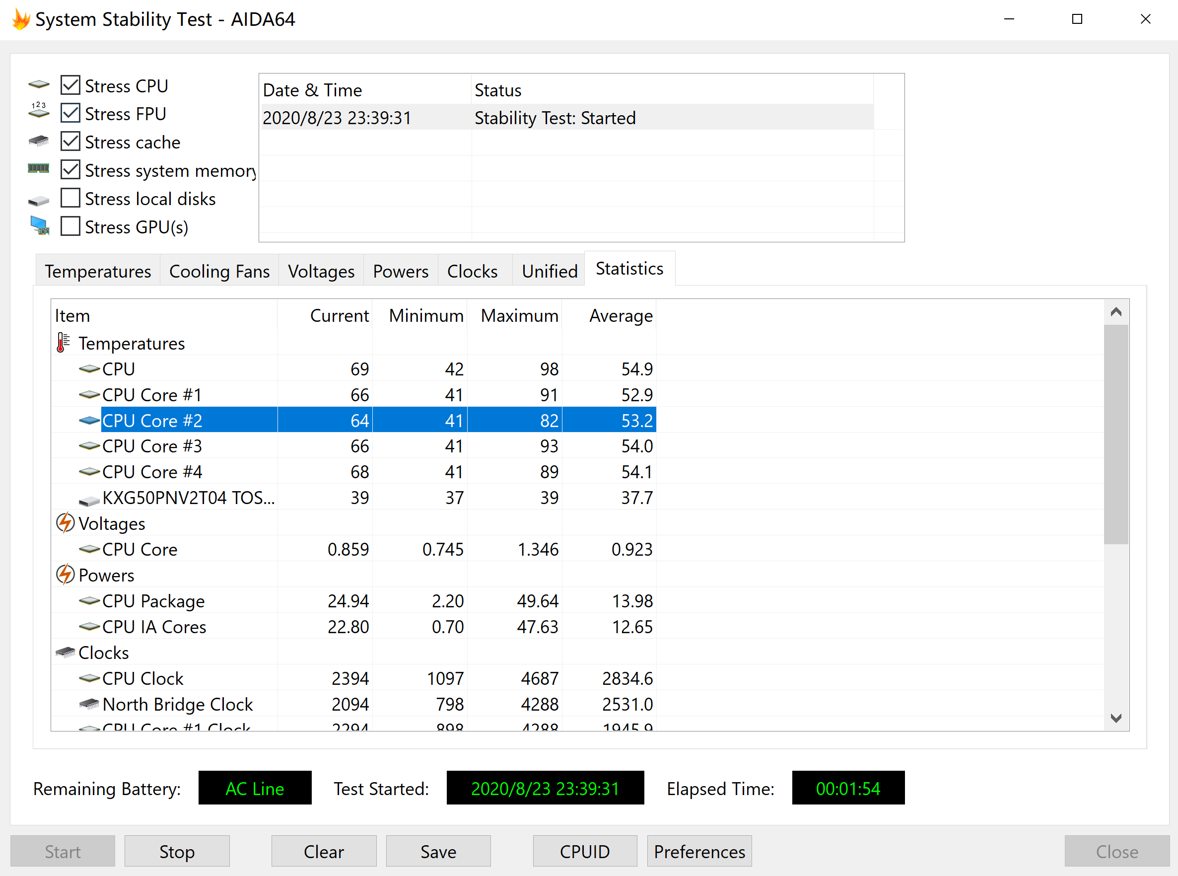This screenshot has height=876, width=1178.
Task: Click the chip icon beside CPU Clock
Action: tap(89, 678)
